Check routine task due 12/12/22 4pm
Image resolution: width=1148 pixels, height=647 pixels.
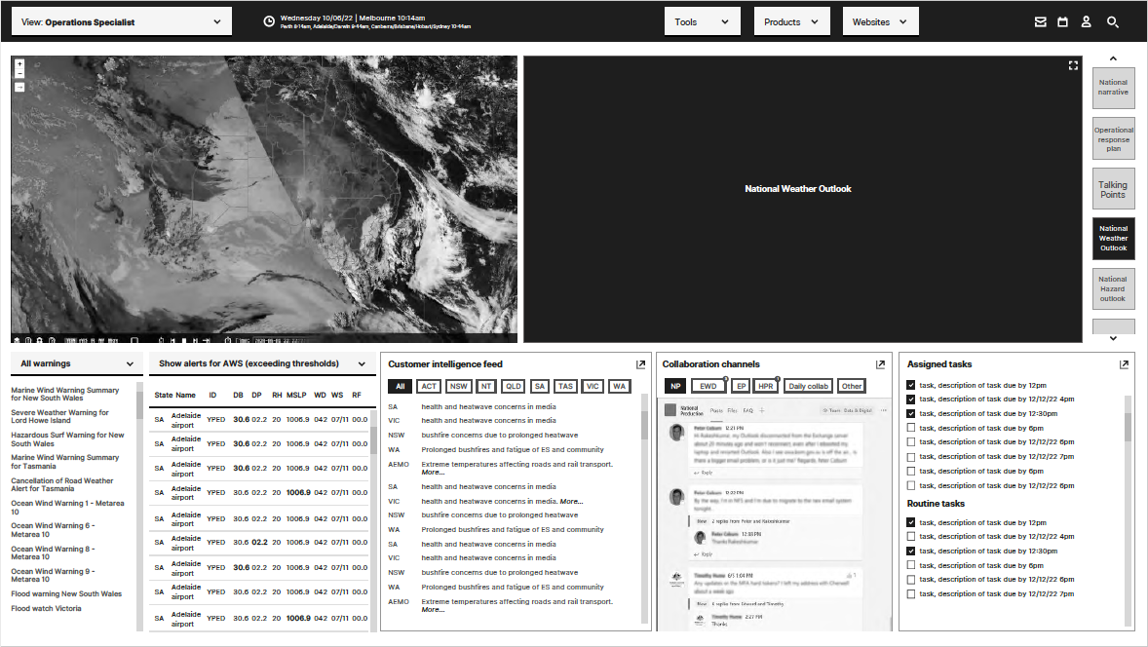tap(911, 537)
